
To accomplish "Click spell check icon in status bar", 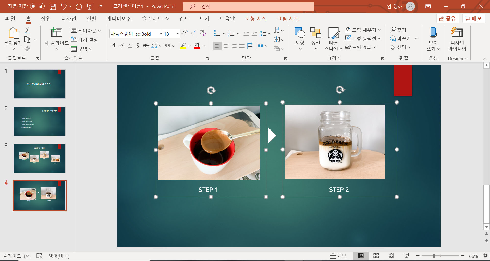I will [x=39, y=256].
